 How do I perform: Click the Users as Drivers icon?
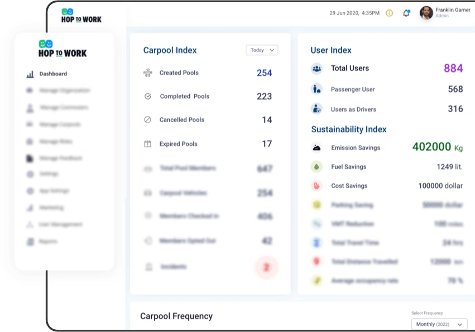(x=316, y=109)
